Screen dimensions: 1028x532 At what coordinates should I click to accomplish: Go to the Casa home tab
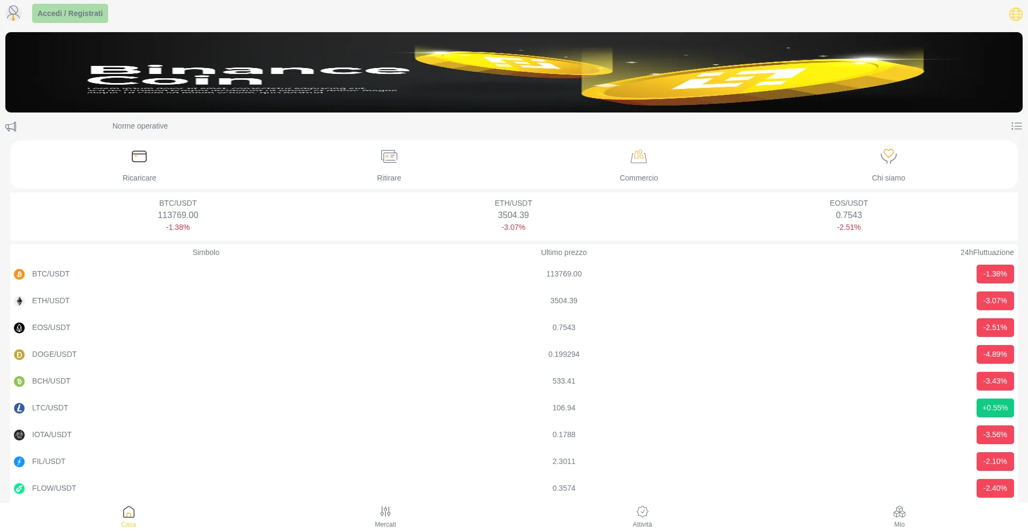tap(128, 516)
